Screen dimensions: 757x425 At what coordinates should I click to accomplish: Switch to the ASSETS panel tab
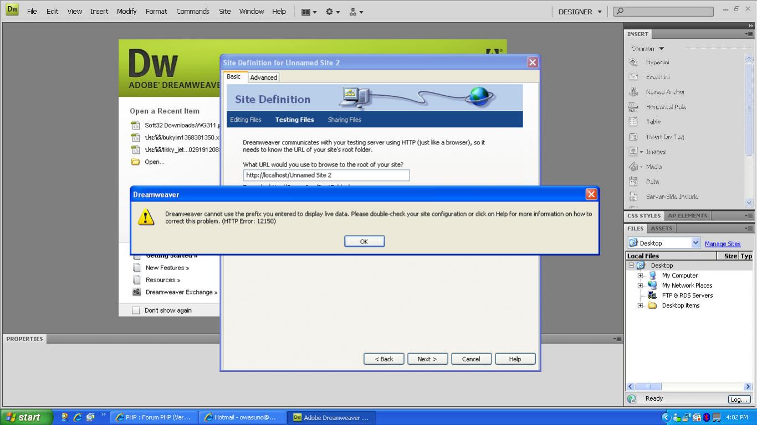[661, 228]
